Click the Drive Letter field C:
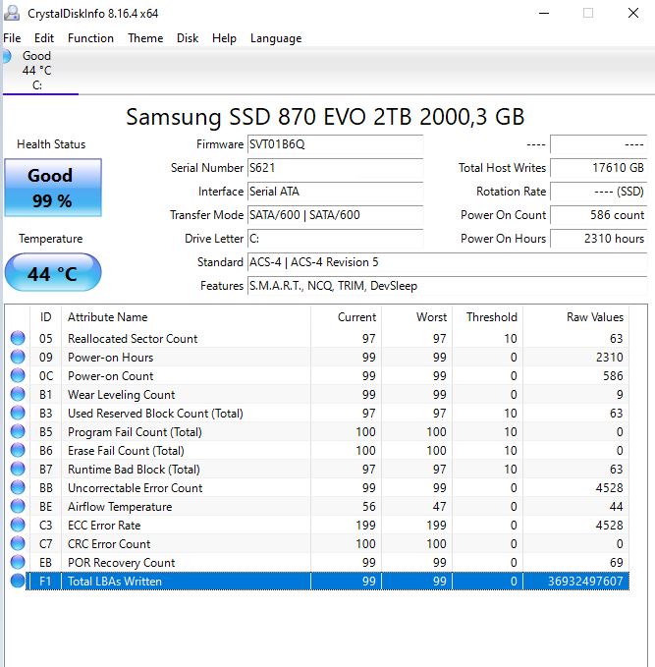The width and height of the screenshot is (655, 667). [x=335, y=239]
